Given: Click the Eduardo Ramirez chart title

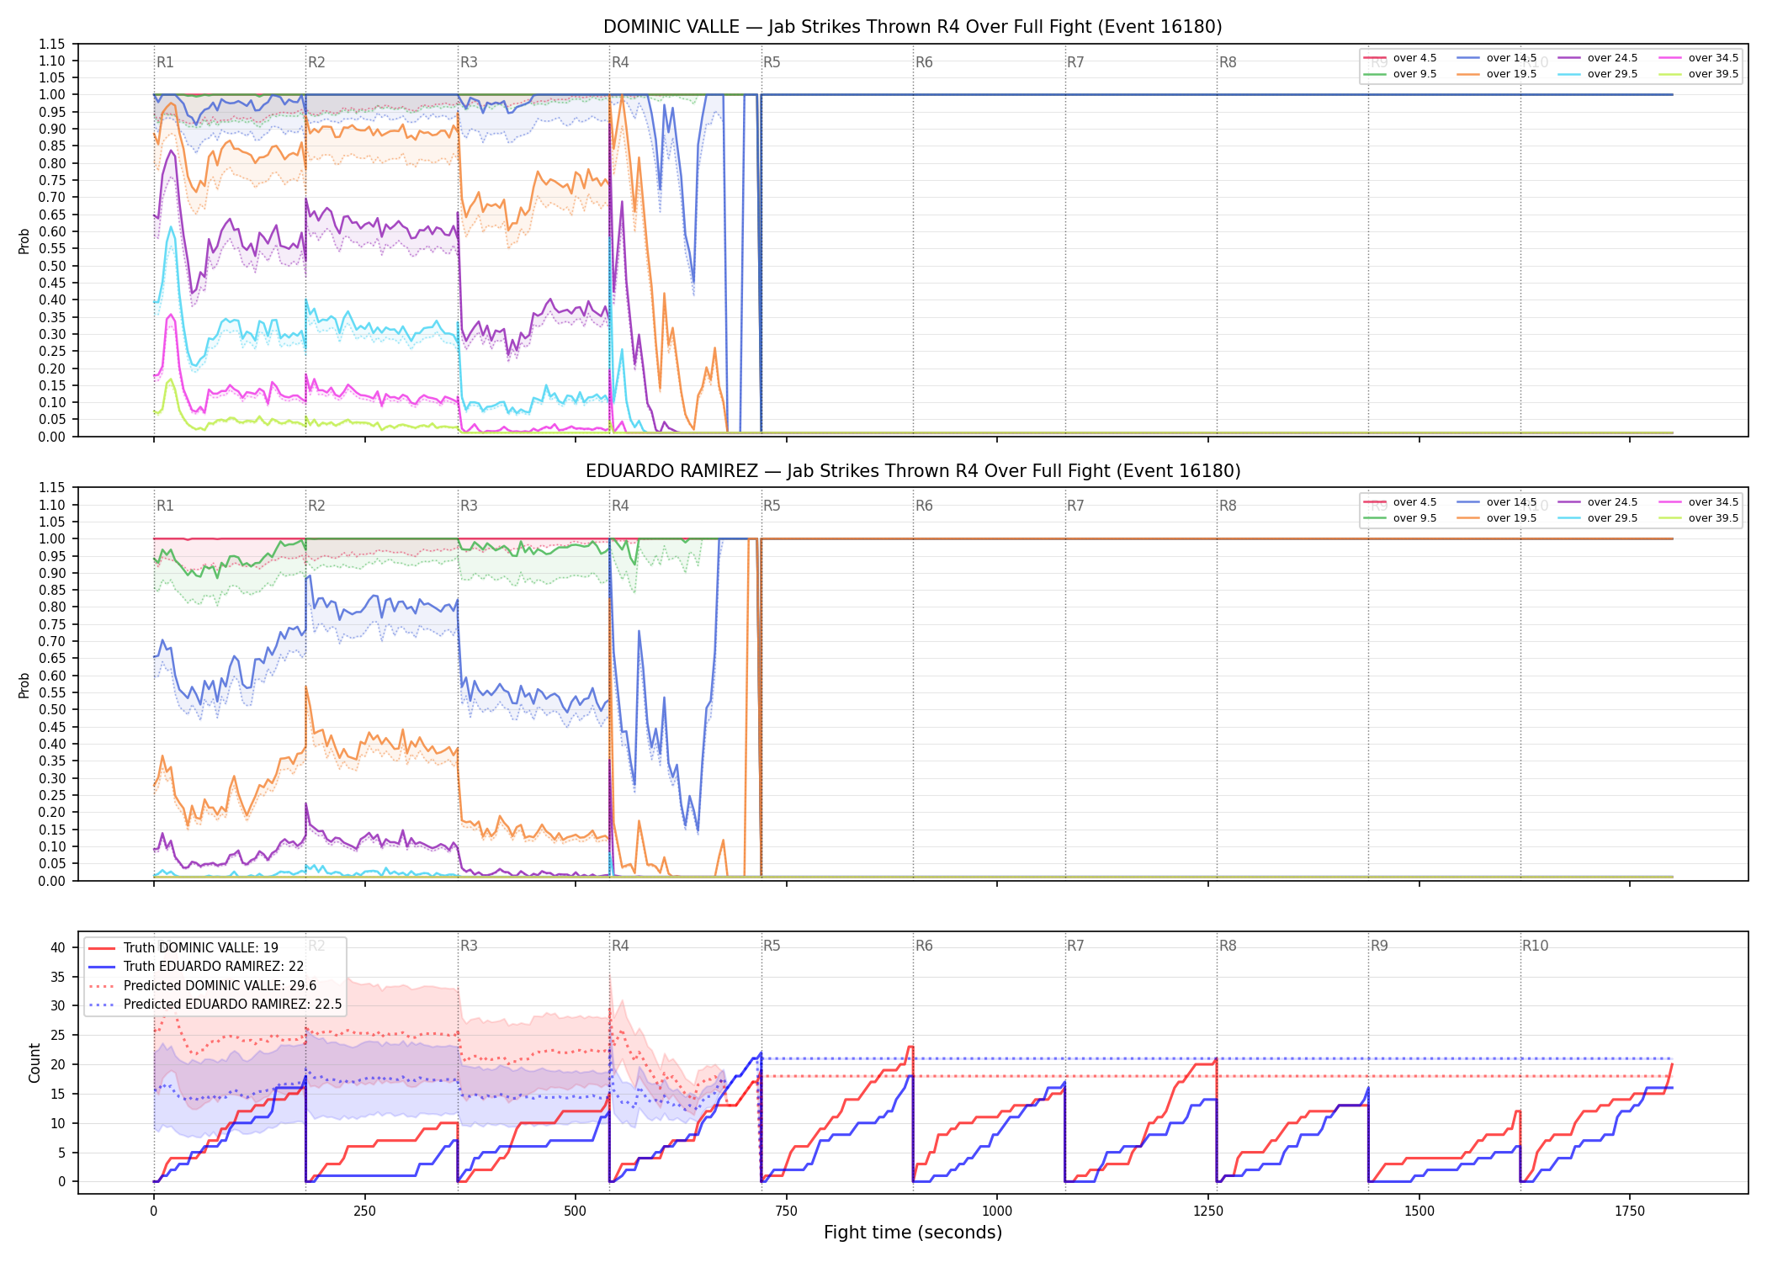Looking at the screenshot, I should (913, 471).
